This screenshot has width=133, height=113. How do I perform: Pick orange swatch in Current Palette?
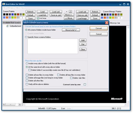[x=7, y=17]
